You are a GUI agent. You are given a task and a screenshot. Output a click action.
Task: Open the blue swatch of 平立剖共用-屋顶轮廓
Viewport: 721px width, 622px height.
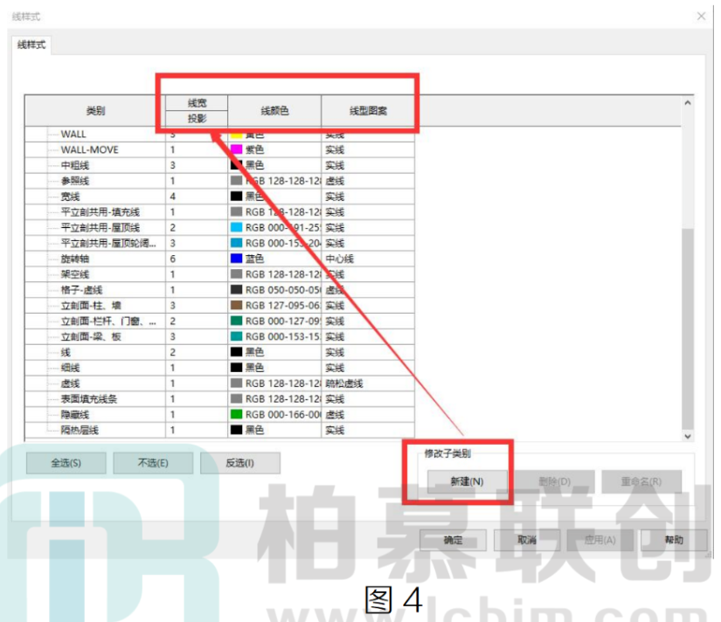click(236, 243)
